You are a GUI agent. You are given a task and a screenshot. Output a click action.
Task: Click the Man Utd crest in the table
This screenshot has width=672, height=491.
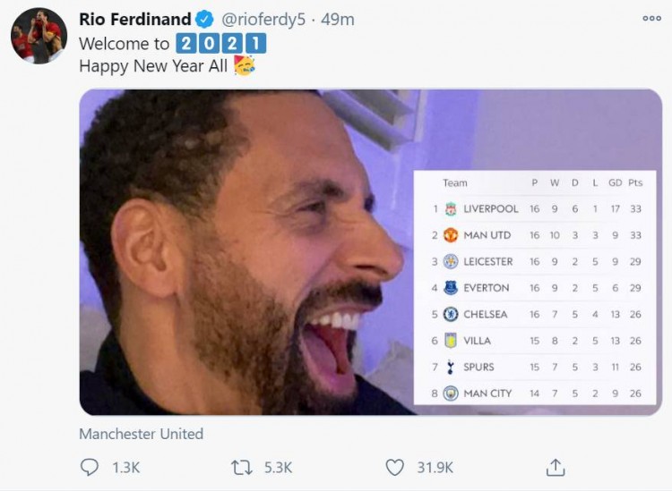point(450,235)
